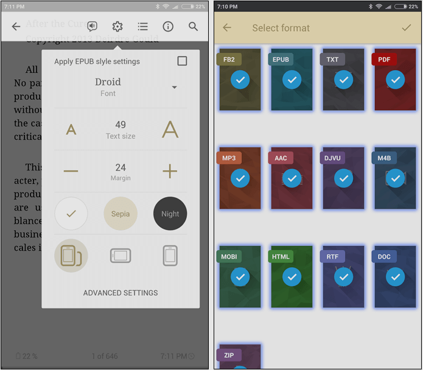The height and width of the screenshot is (370, 423).
Task: Choose auto-rotate screen orientation icon
Action: click(71, 256)
